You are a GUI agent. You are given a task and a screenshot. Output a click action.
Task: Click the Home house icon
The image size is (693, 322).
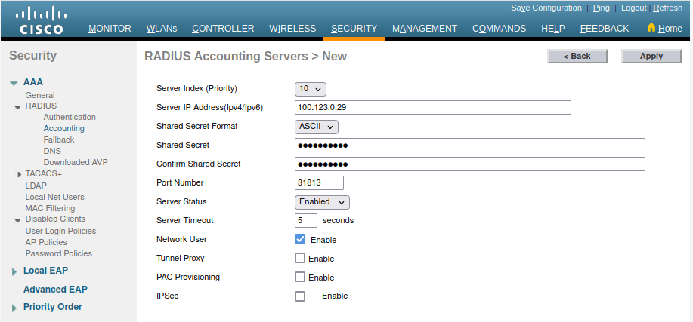coord(651,28)
